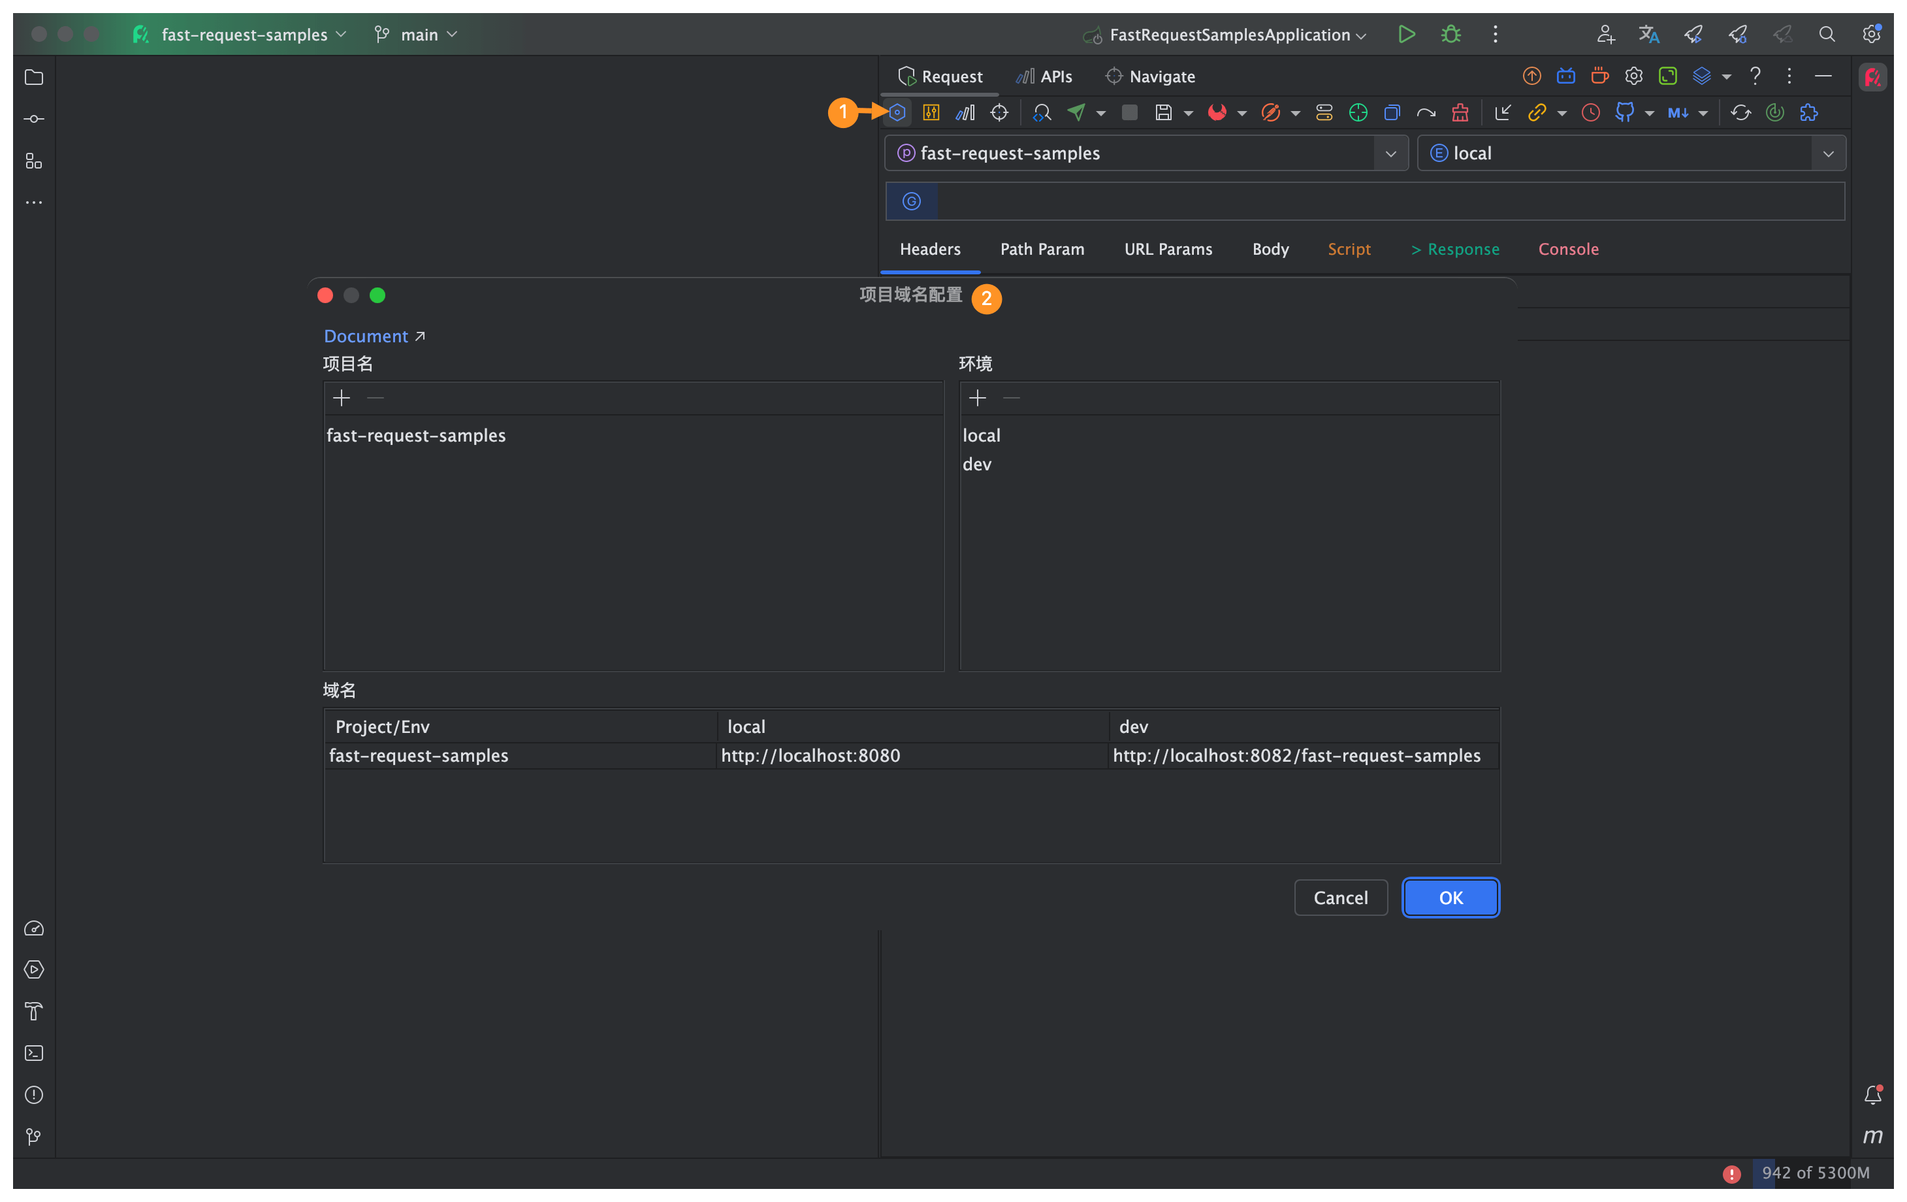The image size is (1907, 1202).
Task: Switch to the URL Params tab
Action: click(x=1168, y=249)
